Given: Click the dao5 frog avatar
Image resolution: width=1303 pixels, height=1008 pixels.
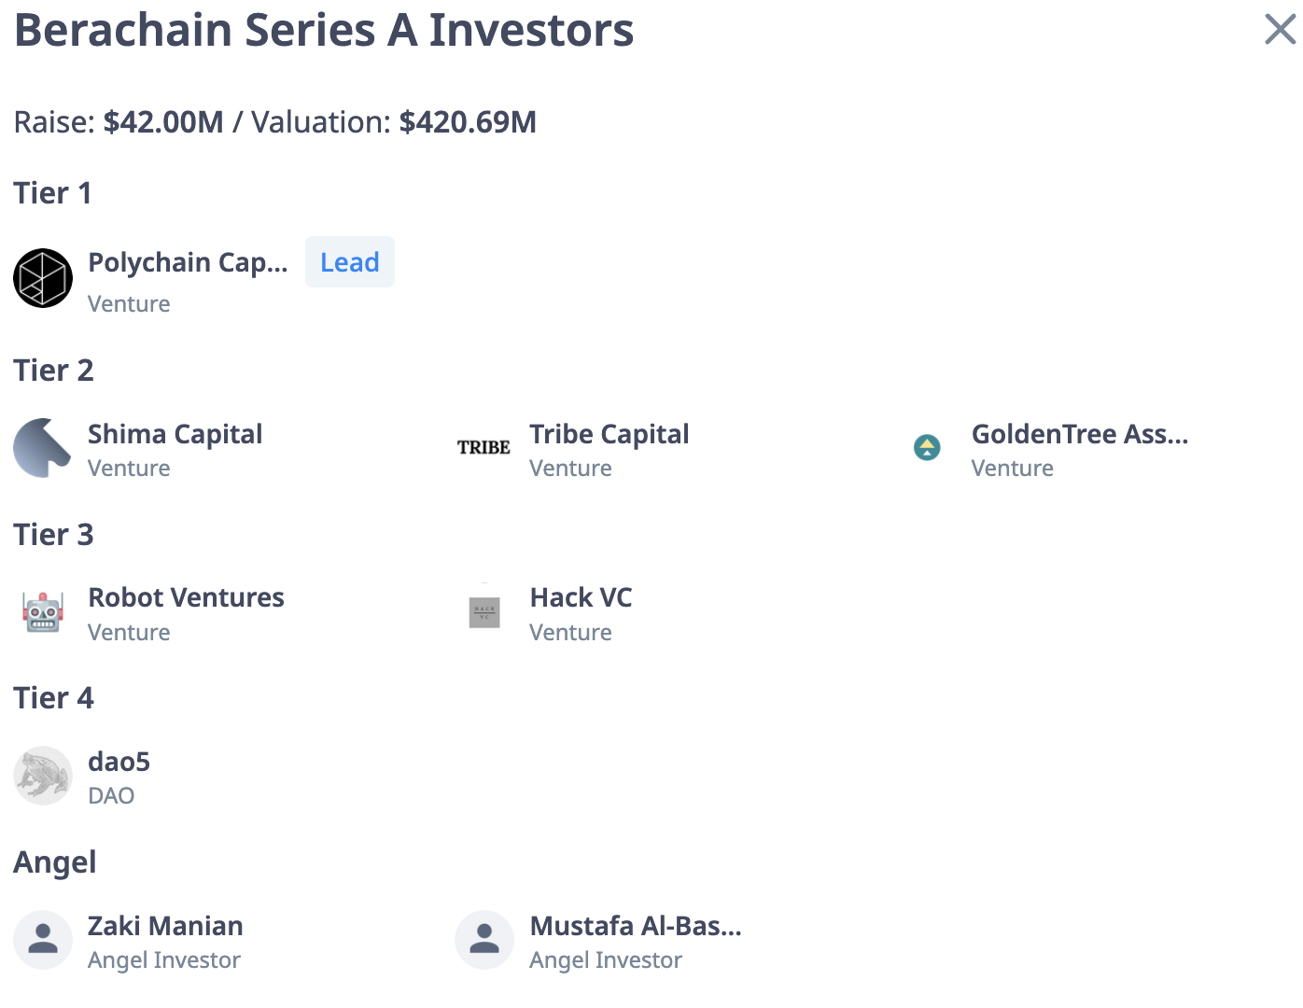Looking at the screenshot, I should [x=43, y=776].
